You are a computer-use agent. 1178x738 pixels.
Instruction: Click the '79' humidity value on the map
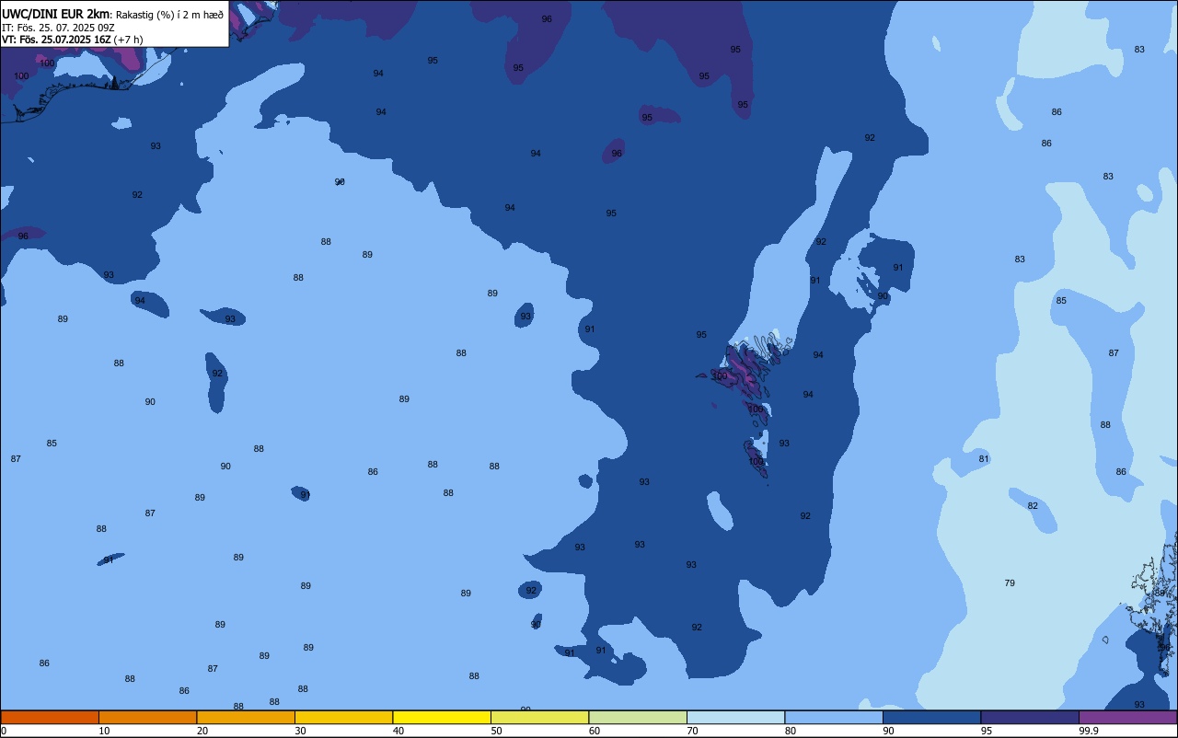pos(1010,583)
